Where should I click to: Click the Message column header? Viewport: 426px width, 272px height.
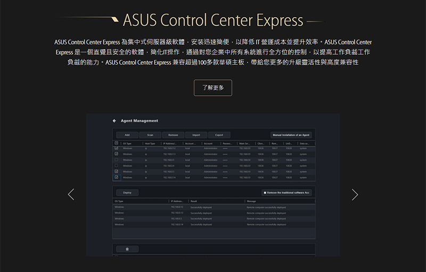tap(251, 201)
